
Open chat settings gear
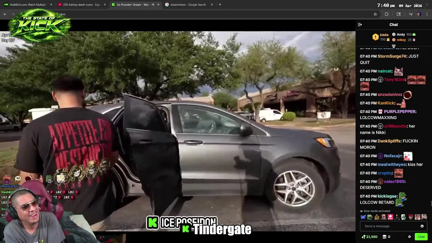(409, 237)
